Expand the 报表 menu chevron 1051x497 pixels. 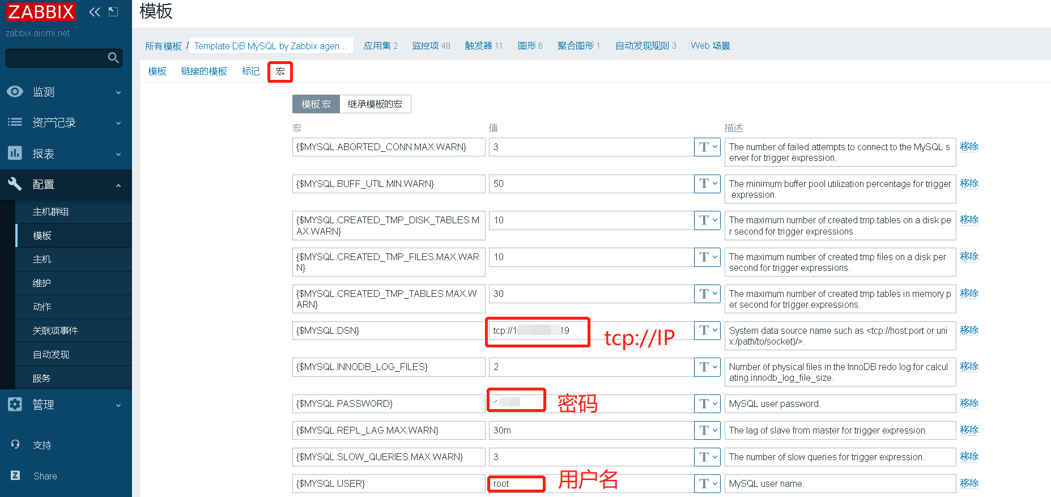118,154
